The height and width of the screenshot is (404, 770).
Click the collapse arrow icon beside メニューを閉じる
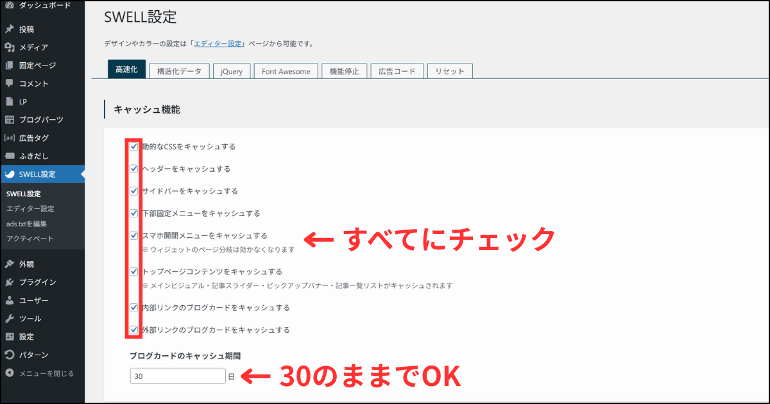pyautogui.click(x=10, y=373)
